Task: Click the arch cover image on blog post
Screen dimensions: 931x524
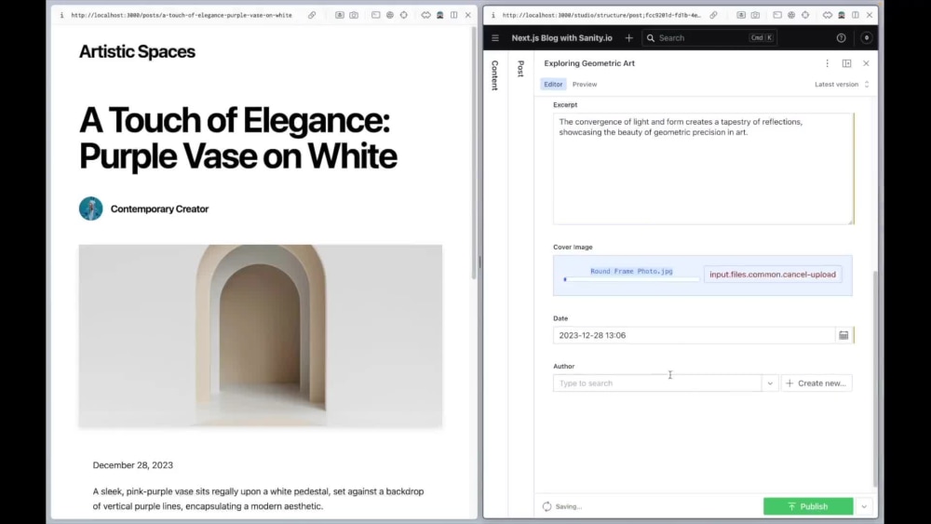Action: pyautogui.click(x=261, y=337)
